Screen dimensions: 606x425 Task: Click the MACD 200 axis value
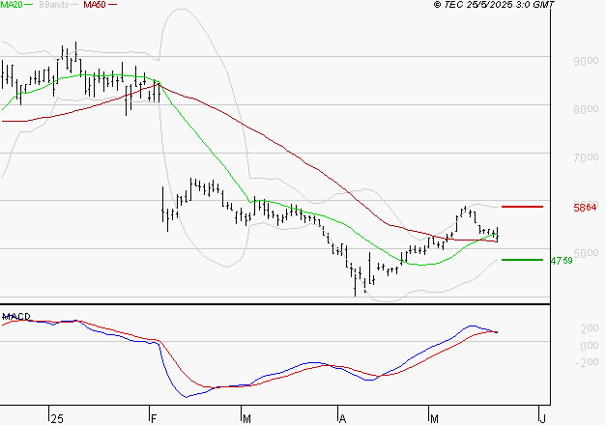tap(590, 328)
